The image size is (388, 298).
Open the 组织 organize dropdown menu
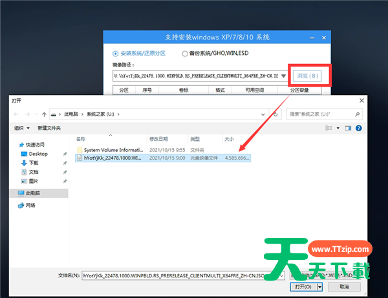(x=22, y=128)
